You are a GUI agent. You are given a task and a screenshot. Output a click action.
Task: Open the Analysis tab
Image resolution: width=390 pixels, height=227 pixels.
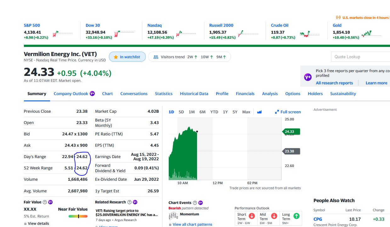coord(270,94)
